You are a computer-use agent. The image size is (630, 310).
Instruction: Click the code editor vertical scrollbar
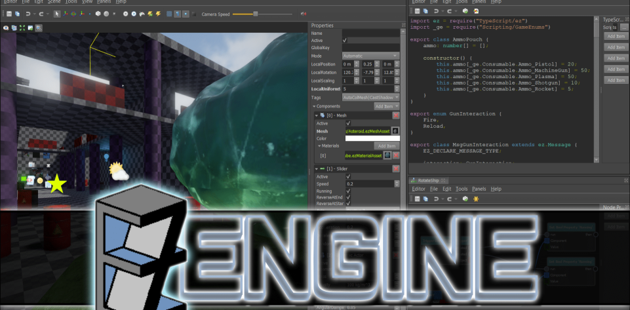pyautogui.click(x=597, y=88)
